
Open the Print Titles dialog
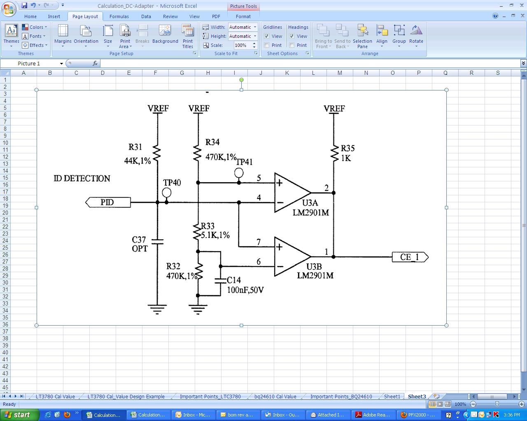click(x=188, y=36)
